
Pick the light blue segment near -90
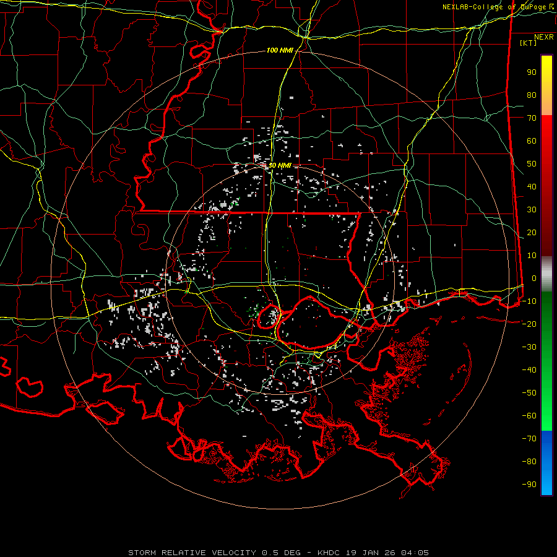pos(546,483)
